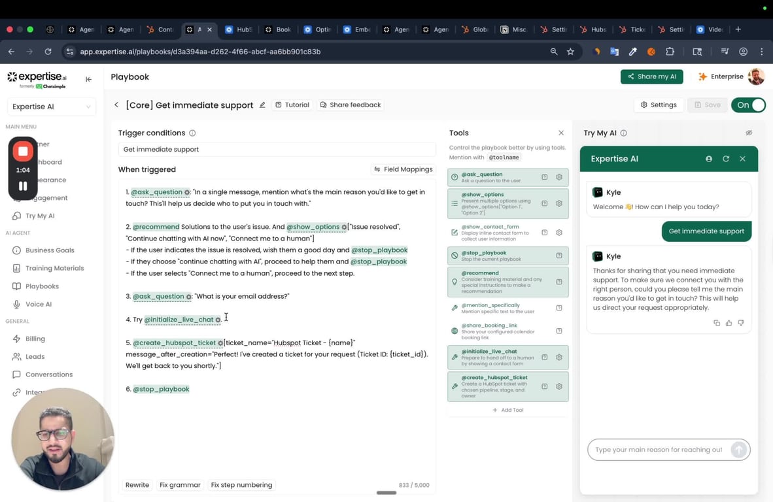Expand the Expertise AI workspace dropdown
The width and height of the screenshot is (773, 502).
[x=51, y=107]
